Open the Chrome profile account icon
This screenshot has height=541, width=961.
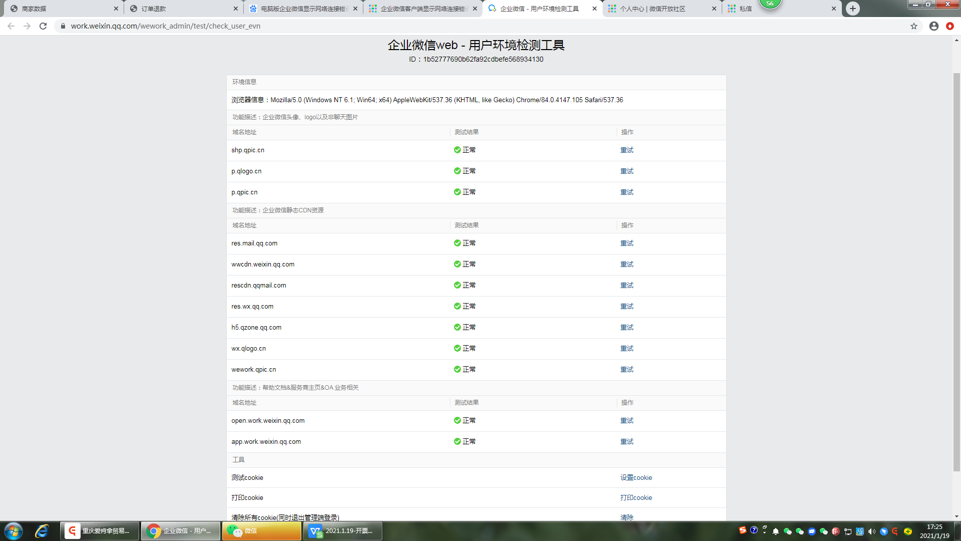click(934, 26)
